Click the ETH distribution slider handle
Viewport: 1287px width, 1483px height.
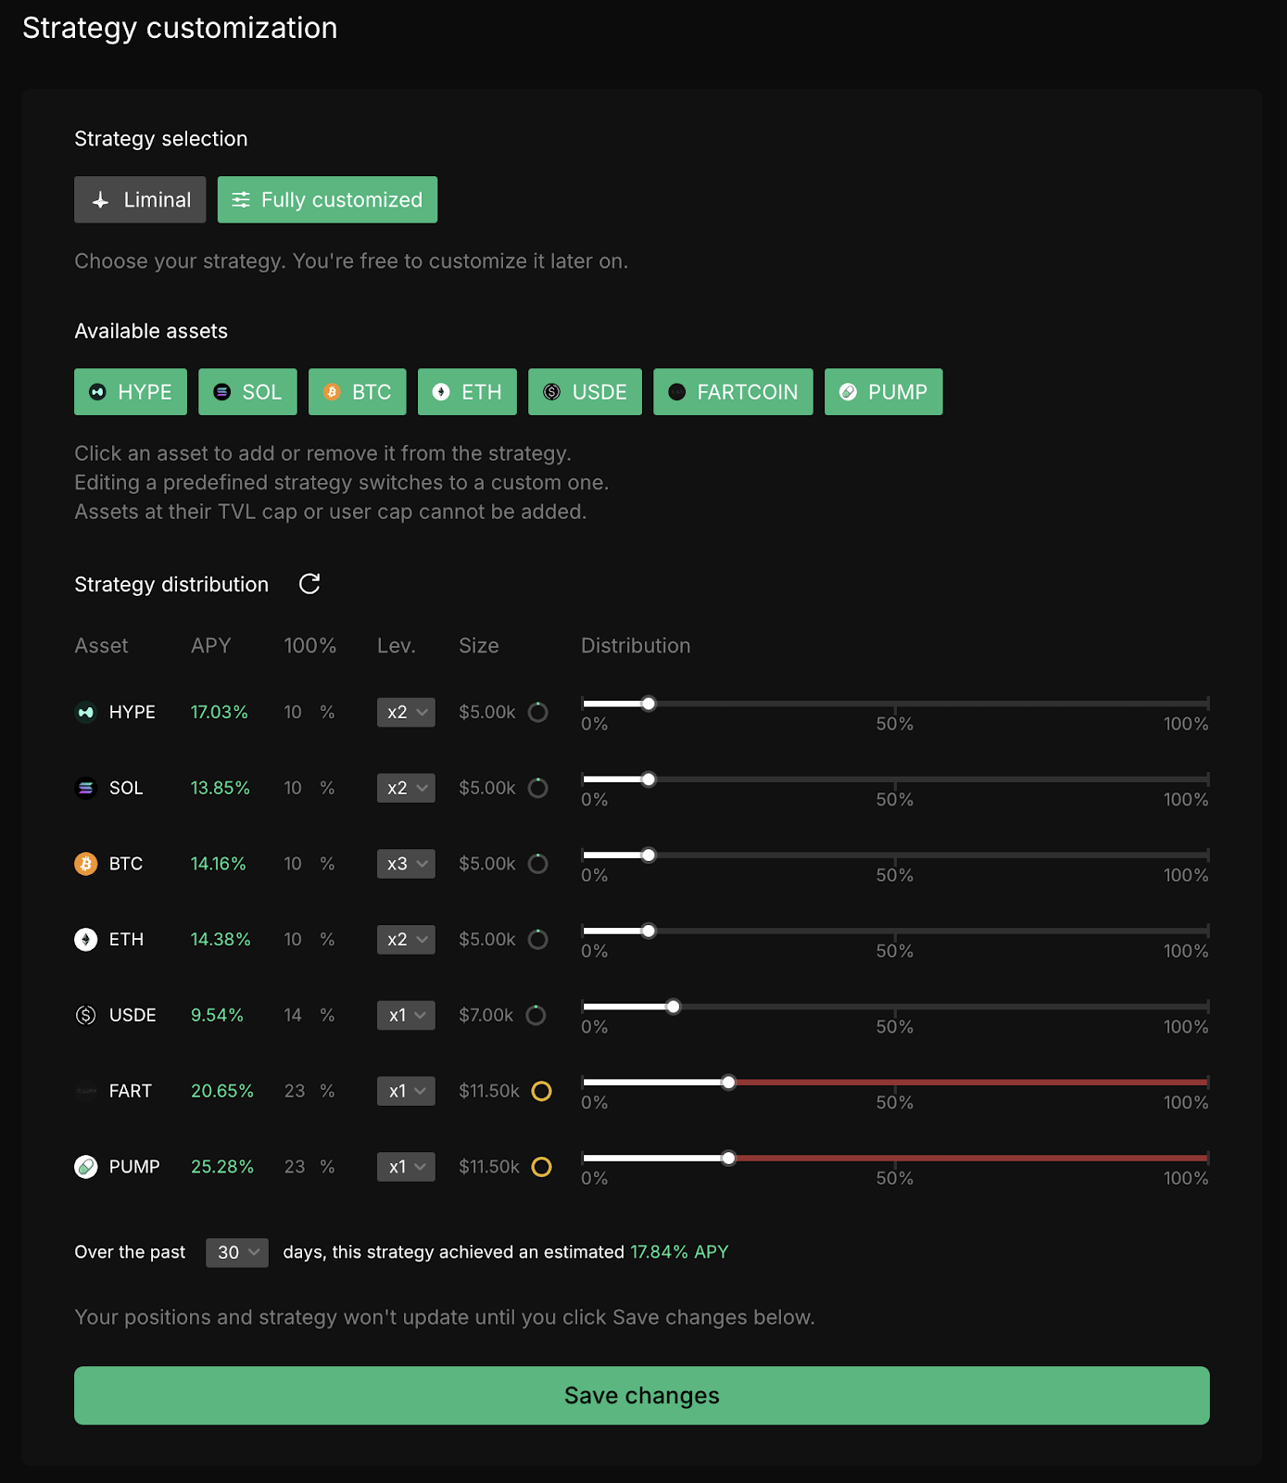point(649,931)
